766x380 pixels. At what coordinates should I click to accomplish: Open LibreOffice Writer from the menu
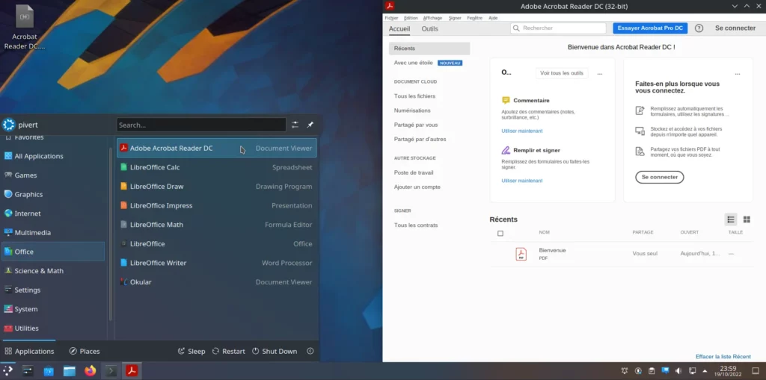[x=217, y=263]
